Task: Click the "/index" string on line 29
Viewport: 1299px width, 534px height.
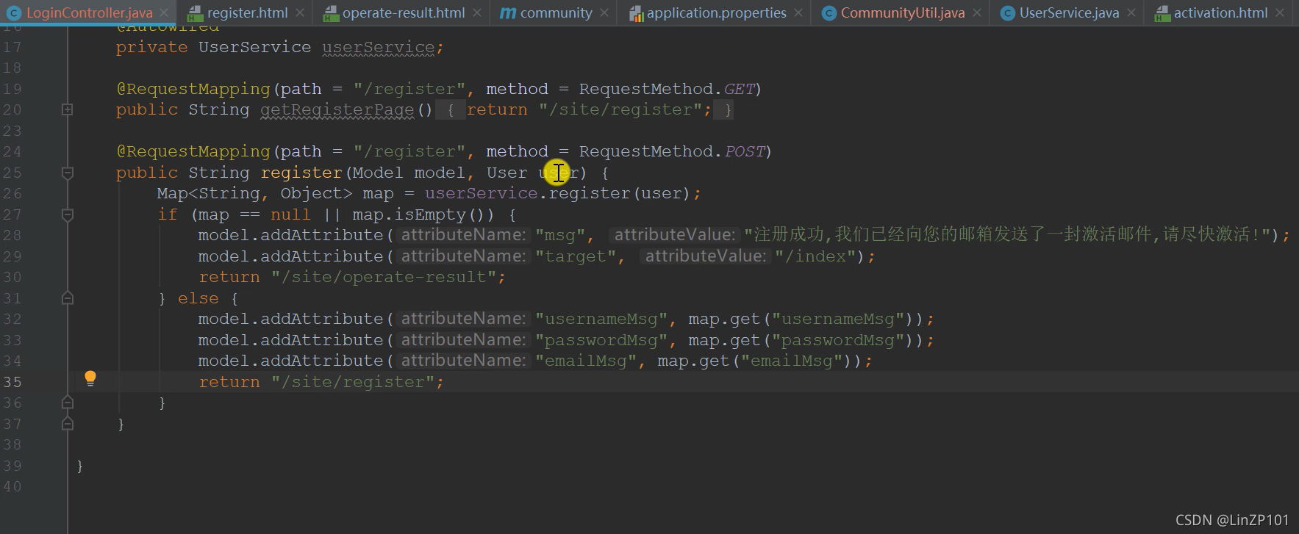Action: click(x=815, y=256)
